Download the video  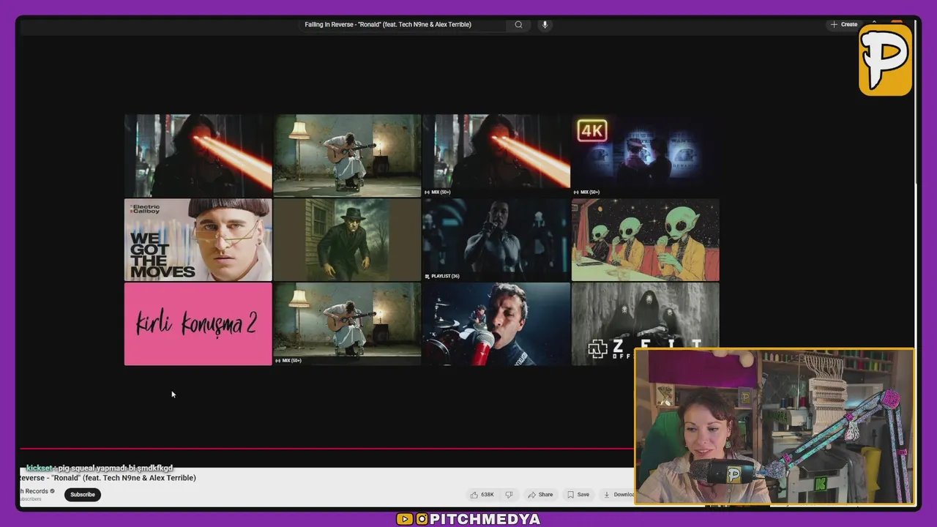tap(619, 495)
